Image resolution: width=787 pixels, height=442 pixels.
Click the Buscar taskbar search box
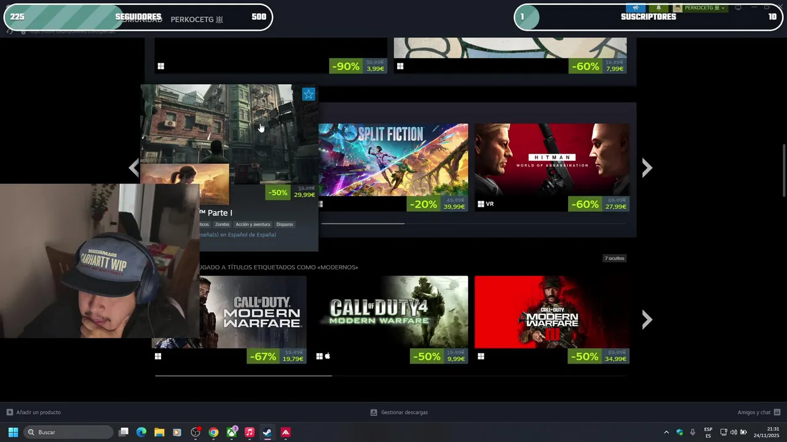68,432
